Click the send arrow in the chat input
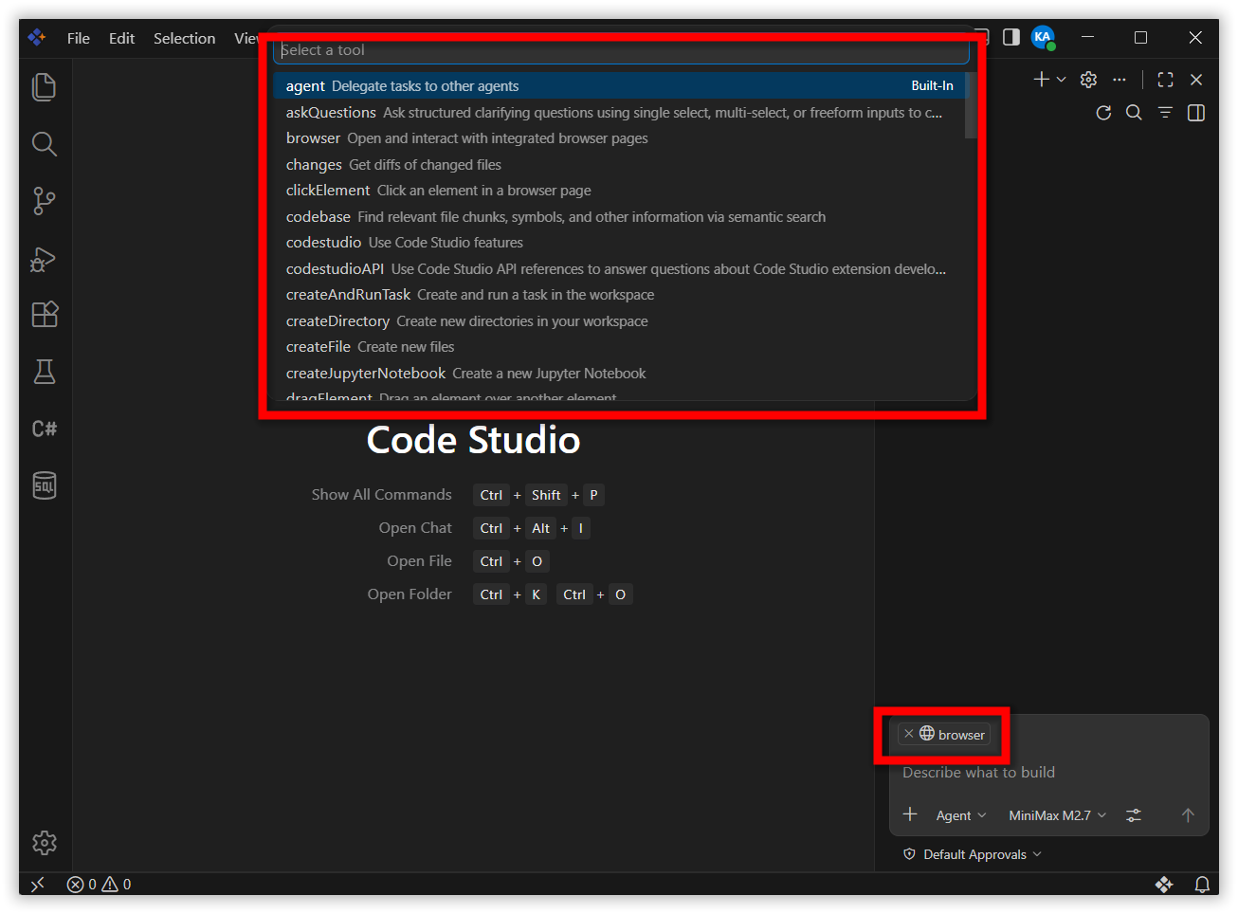The image size is (1238, 914). click(x=1188, y=815)
